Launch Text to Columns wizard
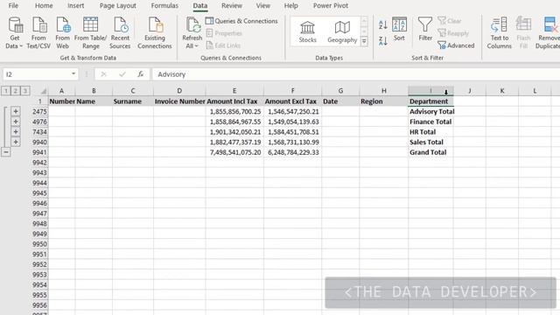 [500, 33]
